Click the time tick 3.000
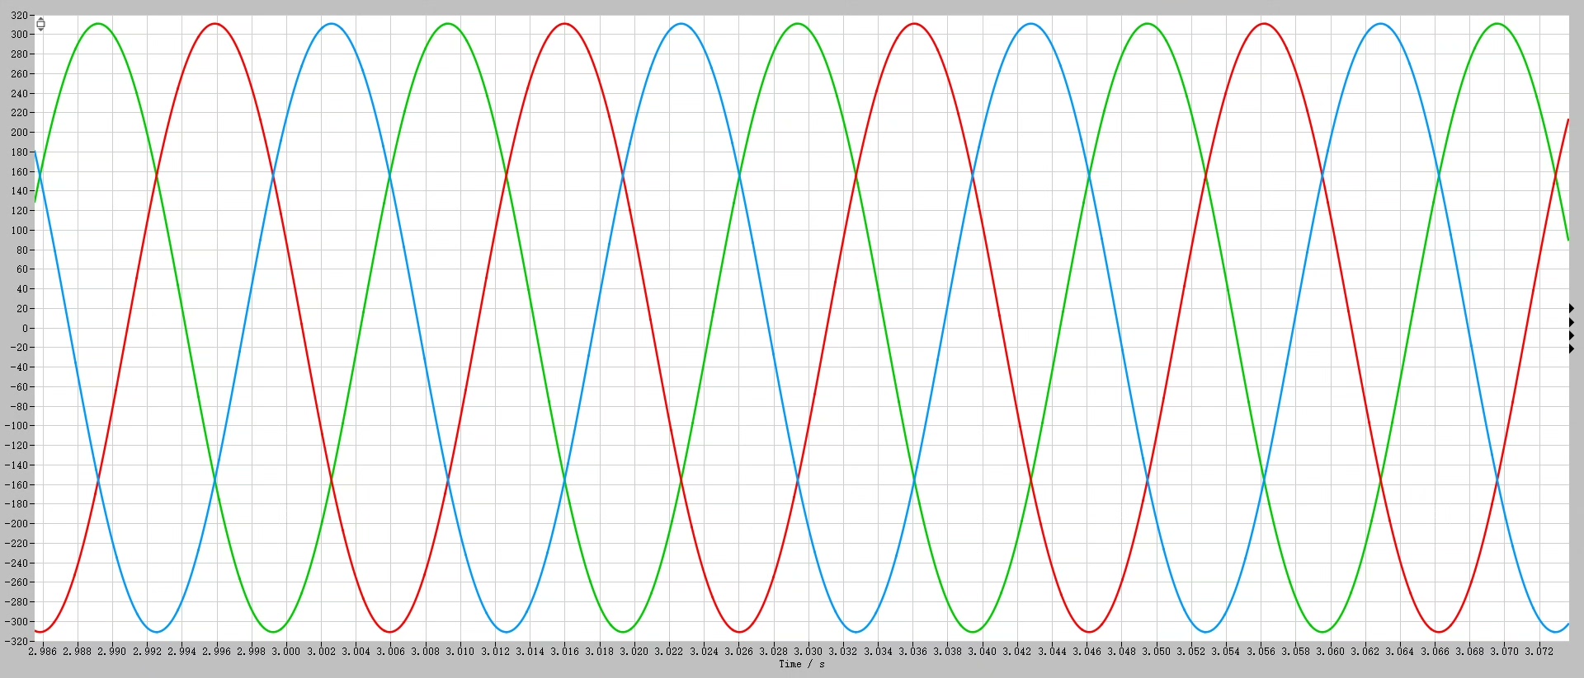Viewport: 1584px width, 678px height. pos(286,651)
